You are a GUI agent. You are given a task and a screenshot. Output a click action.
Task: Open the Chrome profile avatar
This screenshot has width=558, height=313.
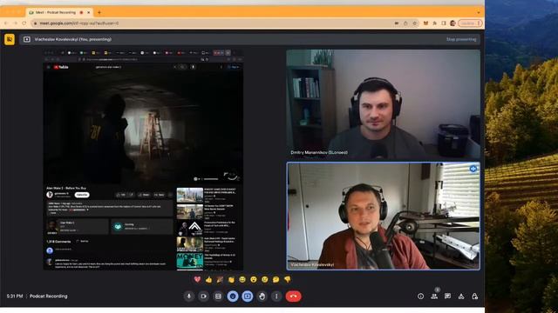pos(453,23)
